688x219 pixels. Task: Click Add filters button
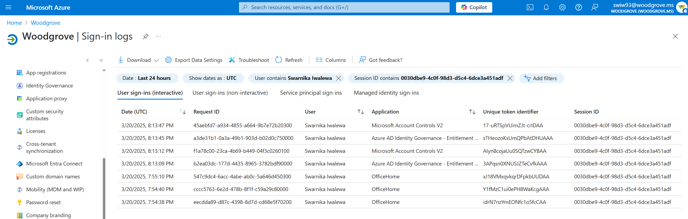pyautogui.click(x=541, y=78)
